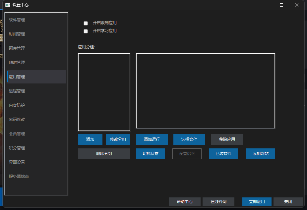Viewport: 307px width, 210px height.
Task: Maximize the 设置中心 window
Action: (281, 5)
